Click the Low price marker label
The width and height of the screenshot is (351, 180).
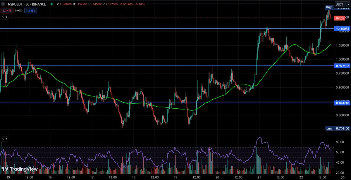point(329,129)
